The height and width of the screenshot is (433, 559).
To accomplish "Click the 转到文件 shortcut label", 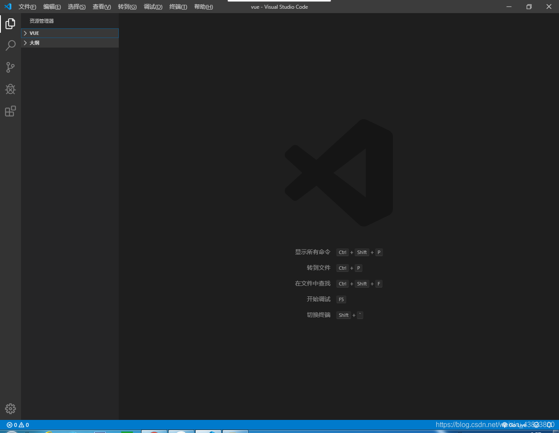I will (x=319, y=268).
